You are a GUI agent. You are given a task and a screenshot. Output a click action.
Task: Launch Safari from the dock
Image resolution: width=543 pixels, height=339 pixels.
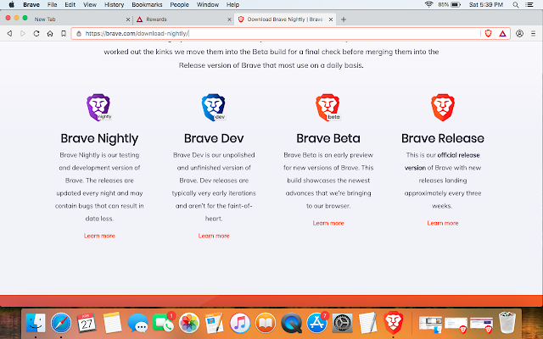(61, 323)
